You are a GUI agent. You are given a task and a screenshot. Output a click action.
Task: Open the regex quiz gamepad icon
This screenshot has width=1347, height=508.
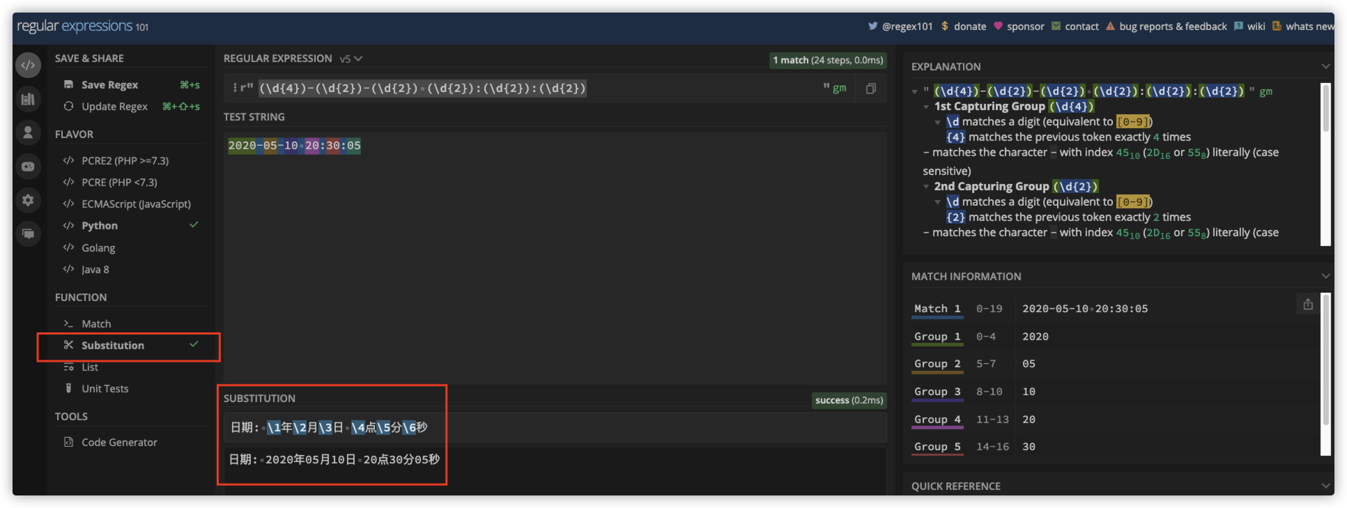tap(28, 166)
